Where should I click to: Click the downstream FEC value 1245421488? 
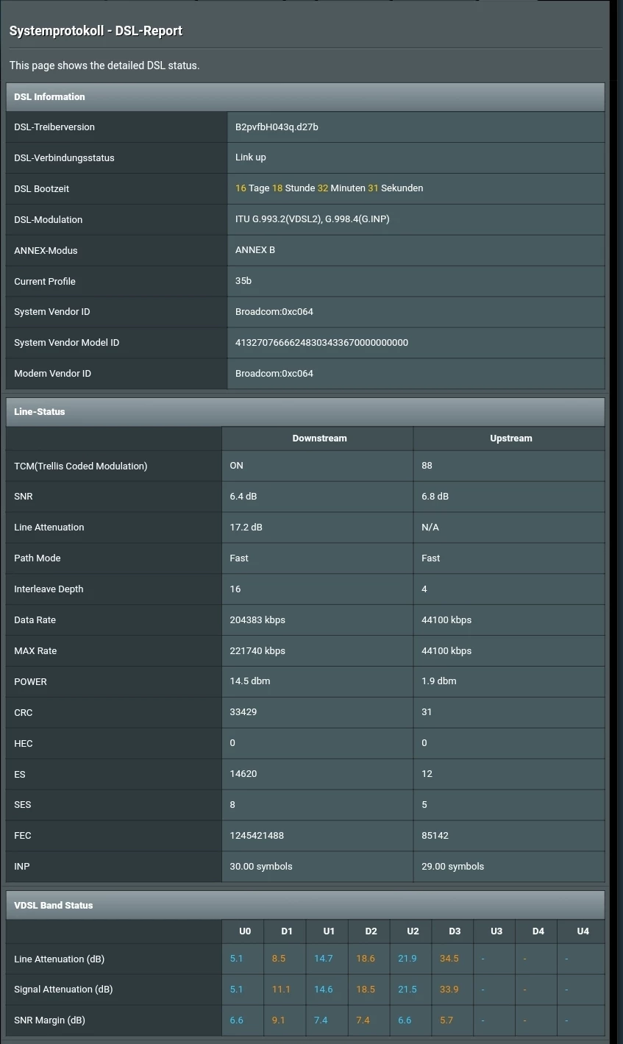click(x=257, y=835)
